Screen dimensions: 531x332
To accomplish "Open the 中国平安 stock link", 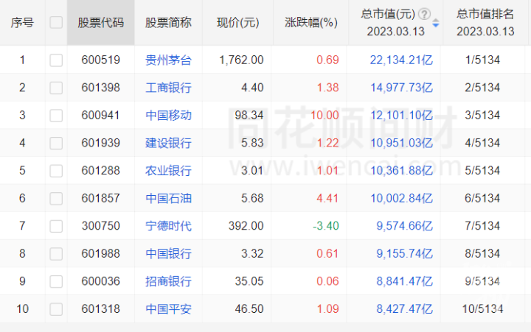I will [168, 309].
